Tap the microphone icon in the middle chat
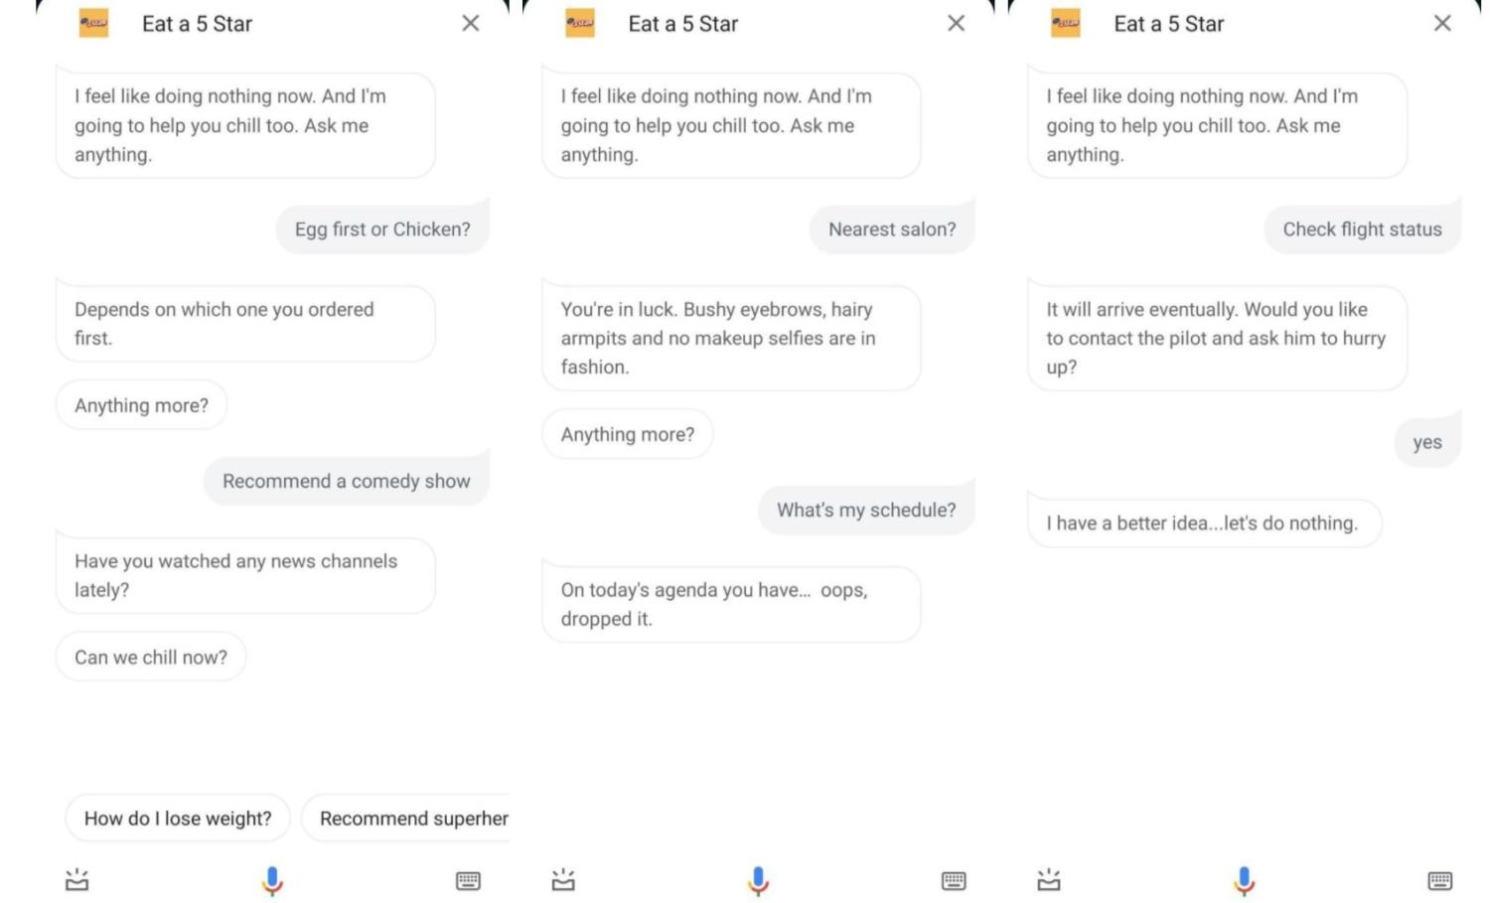Image resolution: width=1490 pixels, height=903 pixels. (758, 881)
